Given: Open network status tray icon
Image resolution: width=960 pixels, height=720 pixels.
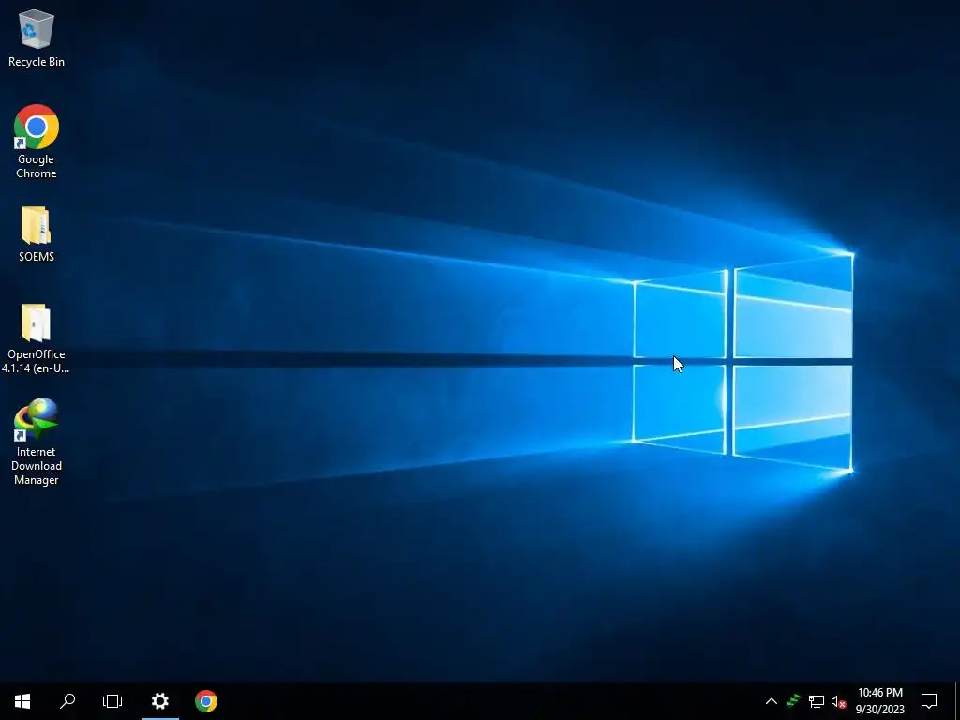Looking at the screenshot, I should pyautogui.click(x=817, y=701).
